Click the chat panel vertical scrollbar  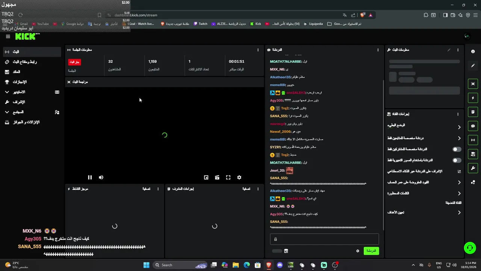click(383, 154)
